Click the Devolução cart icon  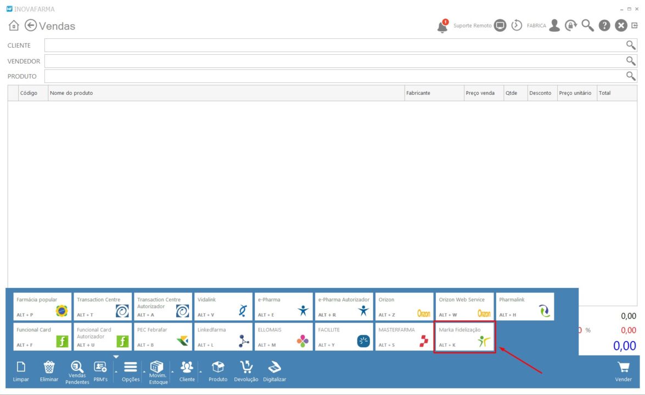point(246,367)
